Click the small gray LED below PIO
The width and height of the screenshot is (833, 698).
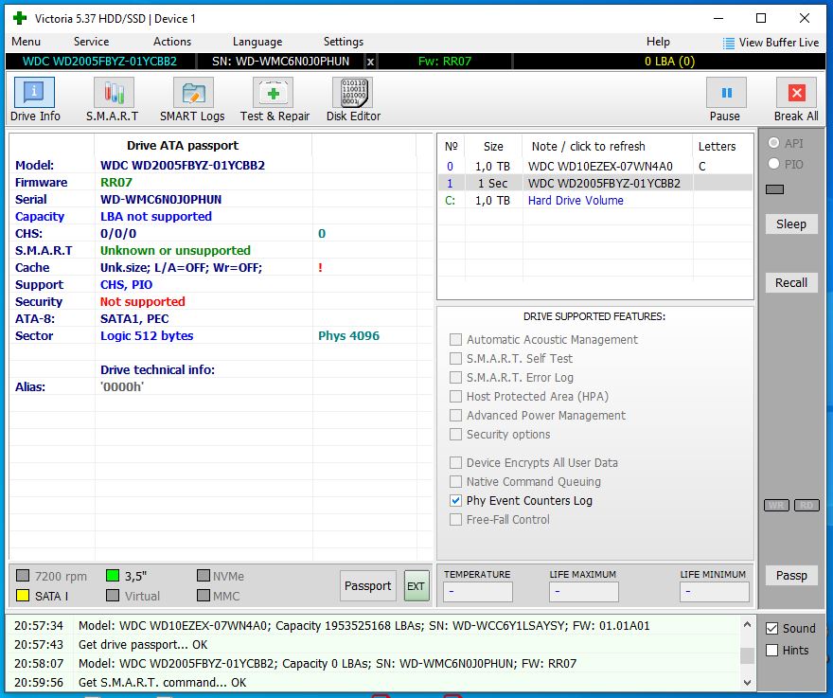[x=774, y=189]
